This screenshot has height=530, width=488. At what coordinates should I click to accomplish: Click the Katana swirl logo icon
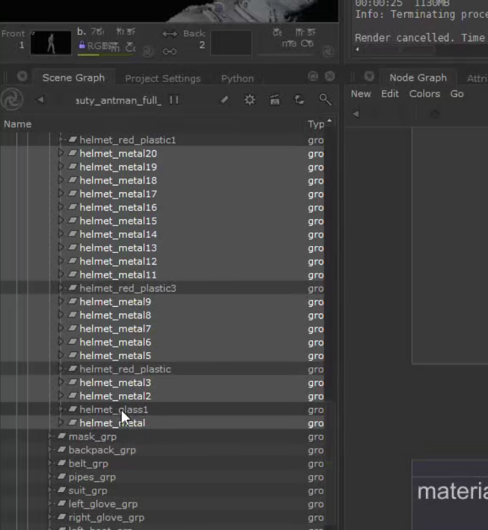[12, 100]
